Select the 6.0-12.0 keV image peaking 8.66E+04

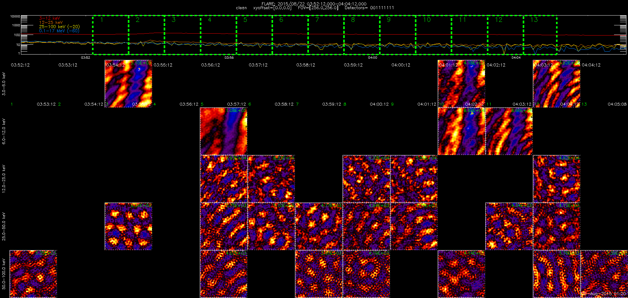coord(509,131)
